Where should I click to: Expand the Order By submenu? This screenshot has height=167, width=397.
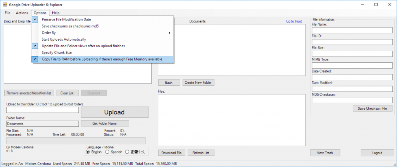pyautogui.click(x=102, y=33)
